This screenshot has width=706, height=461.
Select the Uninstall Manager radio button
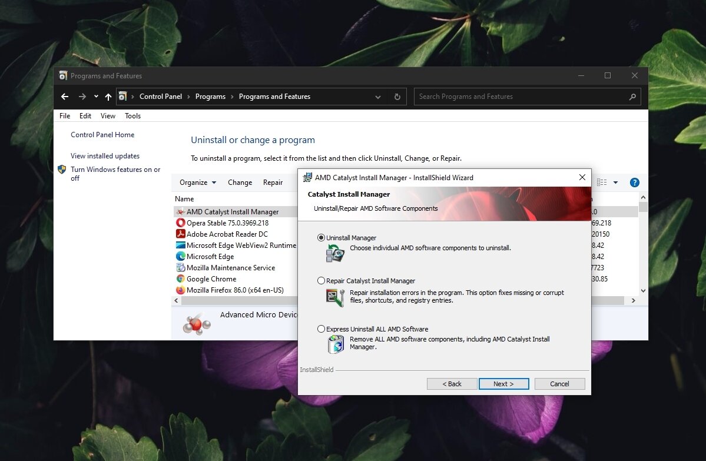tap(320, 237)
